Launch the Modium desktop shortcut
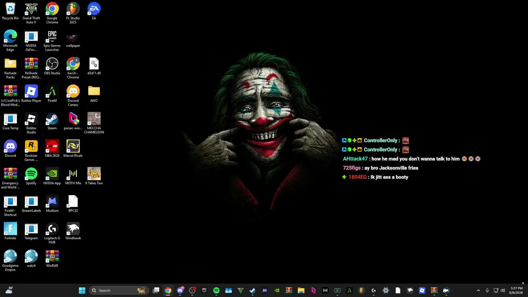Viewport: 528px width, 297px height. pyautogui.click(x=52, y=205)
